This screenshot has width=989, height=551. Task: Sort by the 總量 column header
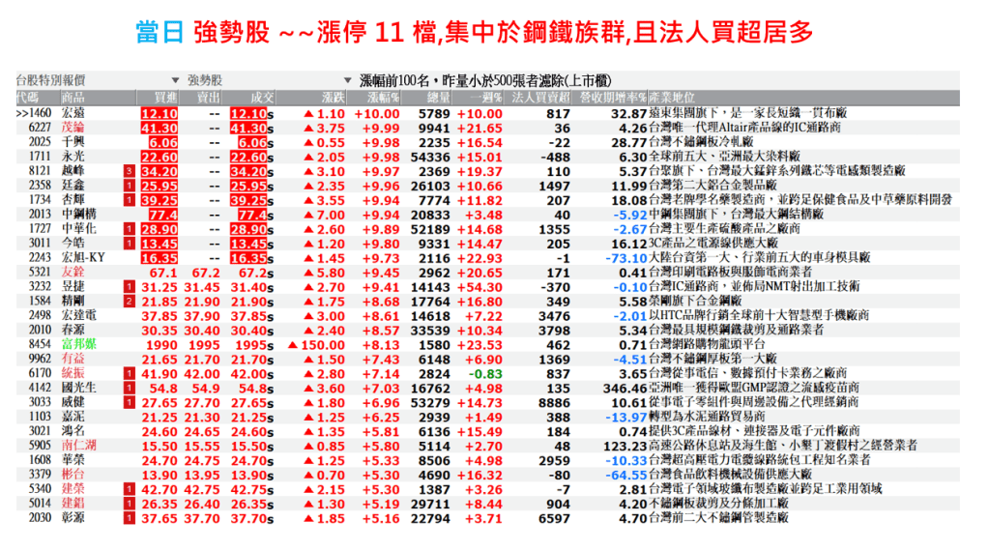438,98
